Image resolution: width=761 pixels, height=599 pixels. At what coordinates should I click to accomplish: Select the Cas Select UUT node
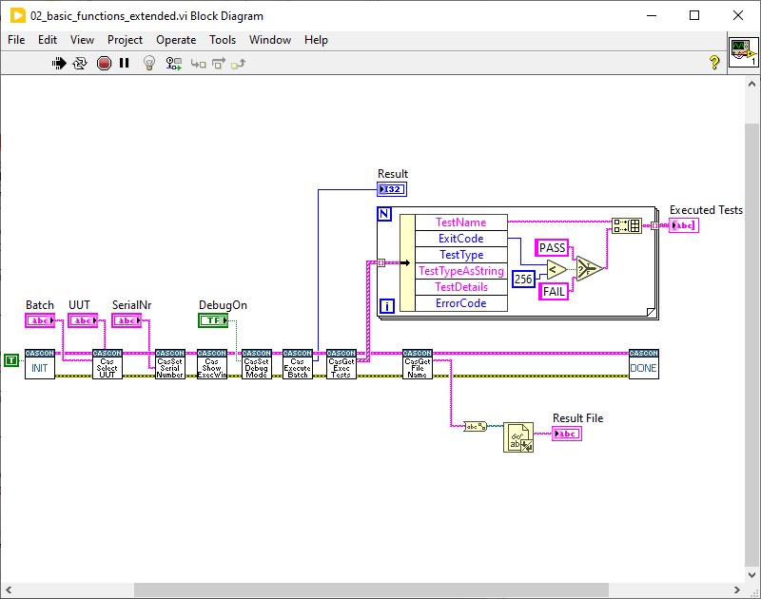click(107, 364)
